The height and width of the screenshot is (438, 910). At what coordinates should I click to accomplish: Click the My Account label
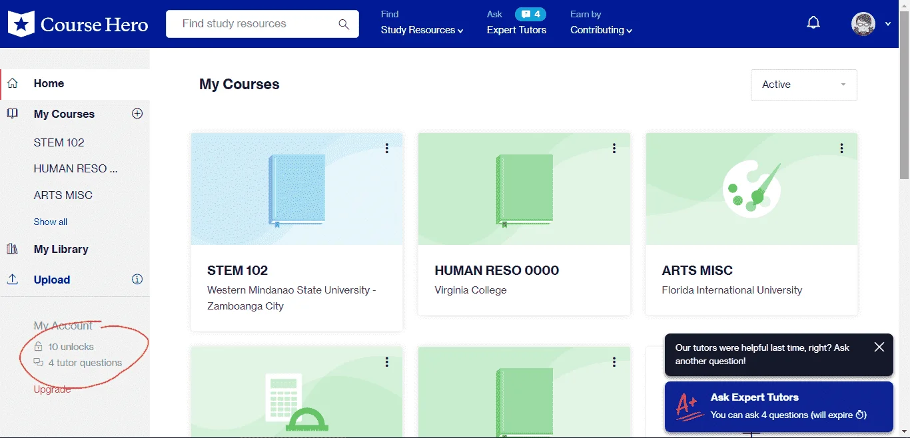63,326
